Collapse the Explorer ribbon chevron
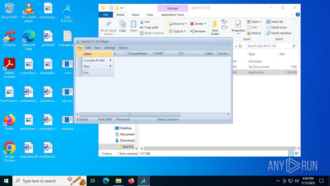 tap(292, 15)
